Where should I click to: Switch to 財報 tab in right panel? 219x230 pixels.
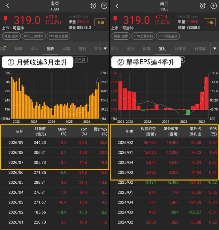click(x=147, y=49)
